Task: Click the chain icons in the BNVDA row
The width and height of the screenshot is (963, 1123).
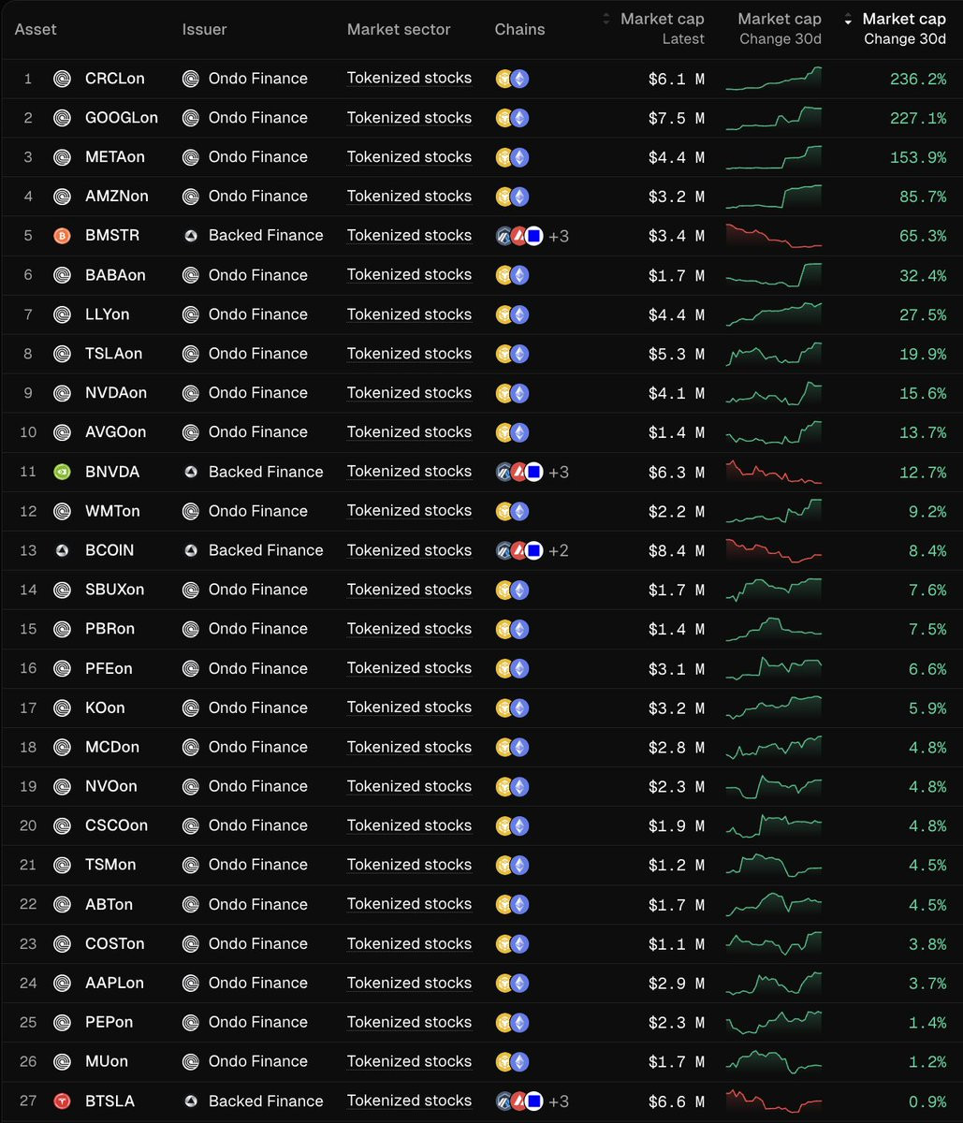Action: pos(519,472)
